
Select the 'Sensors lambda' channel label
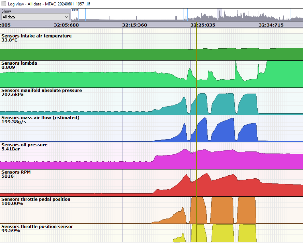[x=19, y=63]
